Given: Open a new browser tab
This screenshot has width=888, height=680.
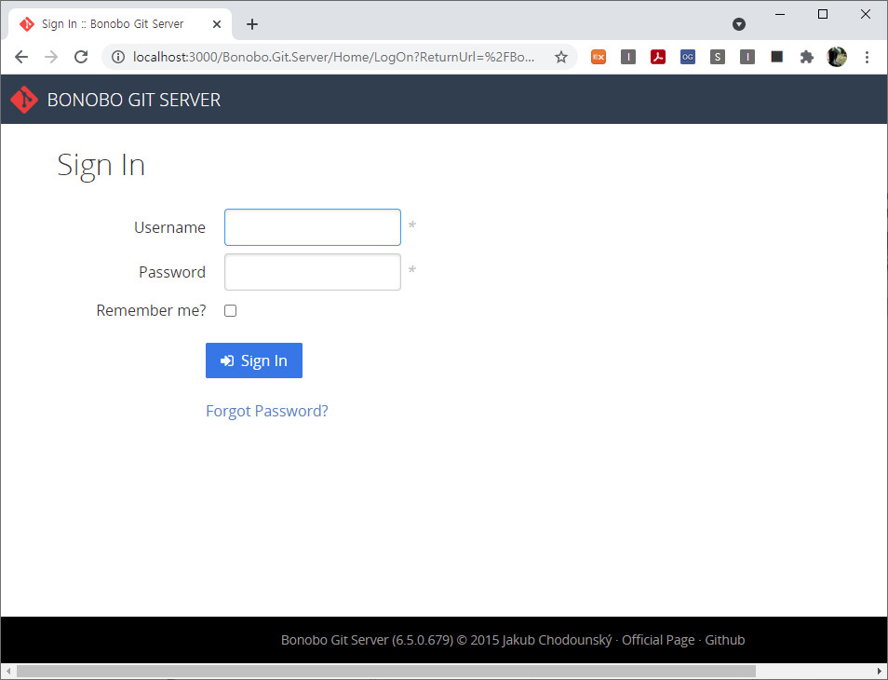Looking at the screenshot, I should tap(252, 24).
